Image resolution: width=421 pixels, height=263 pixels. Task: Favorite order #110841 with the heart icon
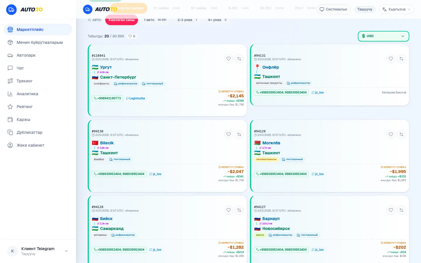(x=229, y=59)
